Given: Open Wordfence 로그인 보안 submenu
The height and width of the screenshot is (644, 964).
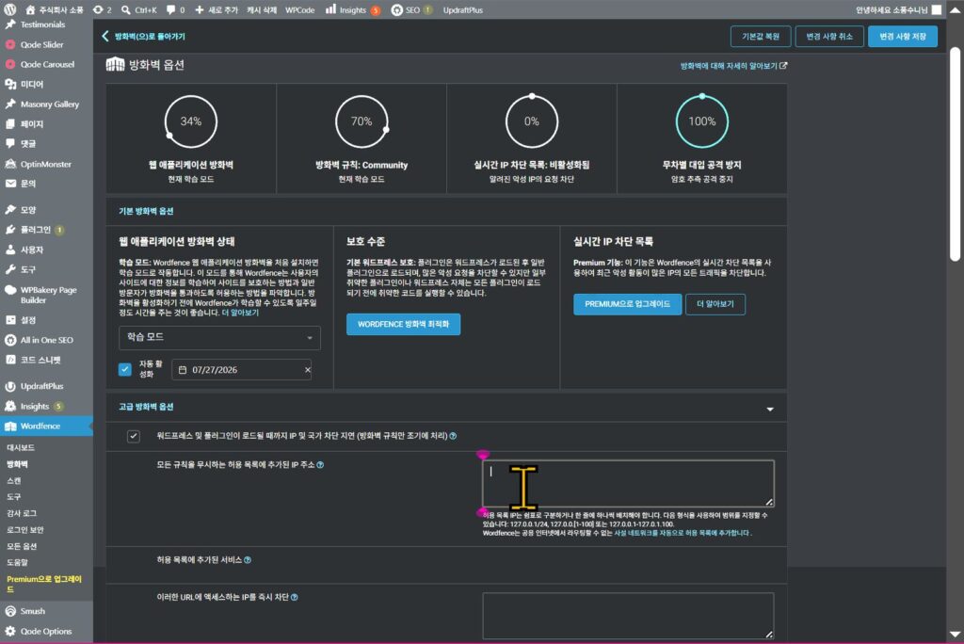Looking at the screenshot, I should coord(24,529).
